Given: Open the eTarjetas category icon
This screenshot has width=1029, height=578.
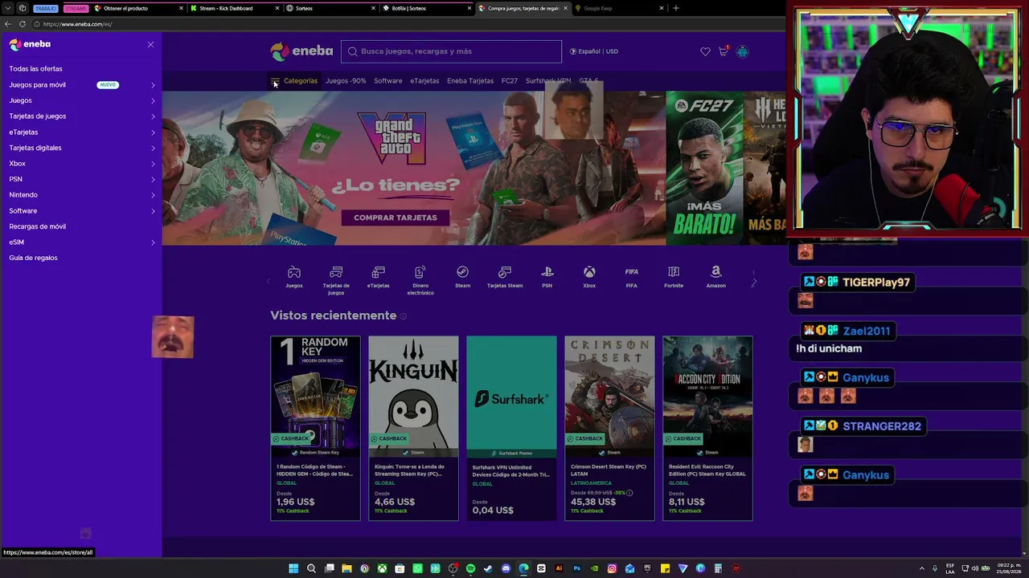Looking at the screenshot, I should click(378, 277).
